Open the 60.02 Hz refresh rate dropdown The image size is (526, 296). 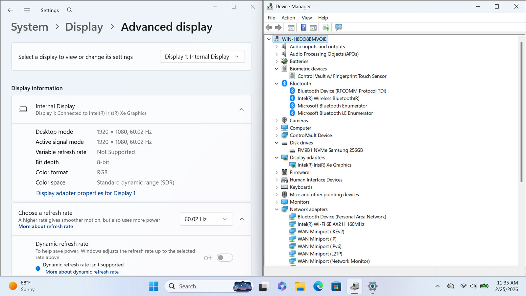[206, 219]
